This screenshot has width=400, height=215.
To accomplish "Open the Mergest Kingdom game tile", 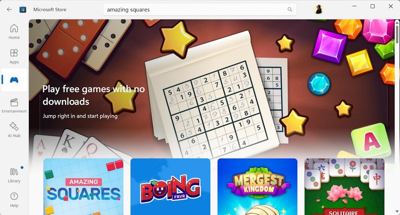I will (257, 187).
